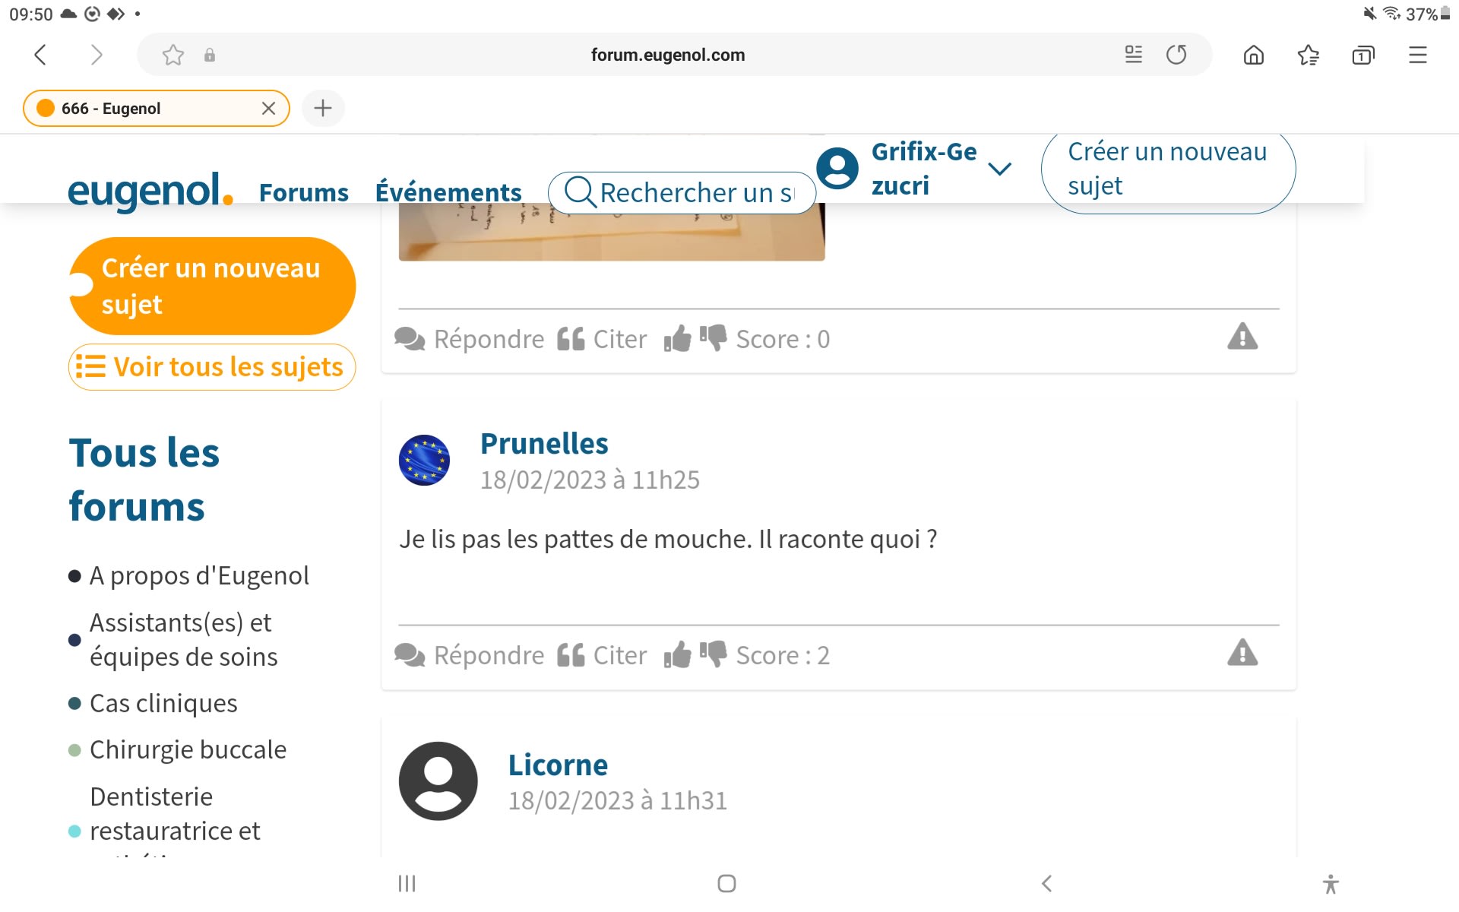Close the 666 - Eugenol tab
1459x912 pixels.
[x=268, y=109]
